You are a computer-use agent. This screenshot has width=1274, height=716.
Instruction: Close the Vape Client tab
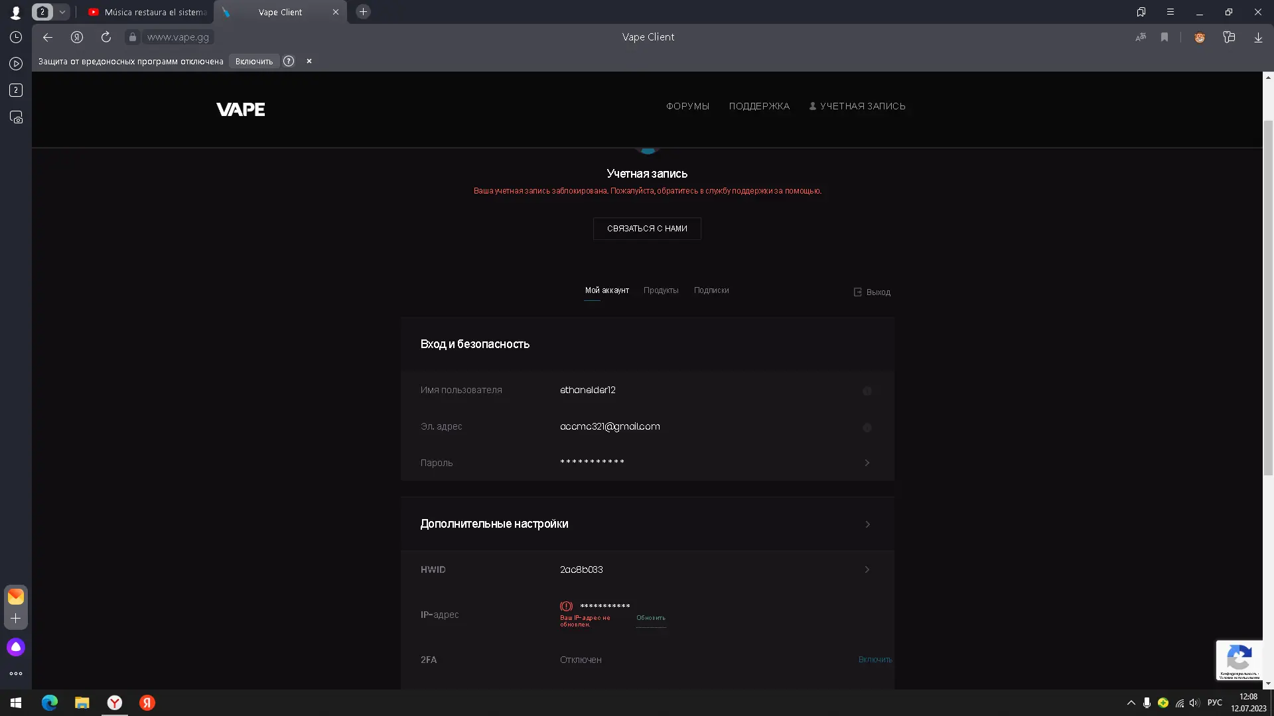[x=336, y=12]
